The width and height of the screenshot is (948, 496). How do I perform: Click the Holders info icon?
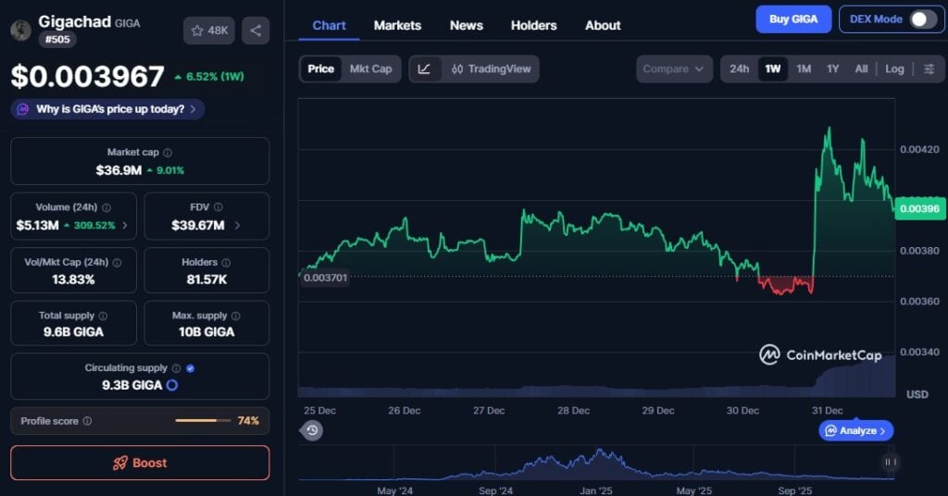pyautogui.click(x=226, y=263)
